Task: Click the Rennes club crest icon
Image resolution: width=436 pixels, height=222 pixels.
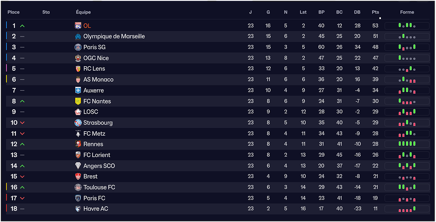Action: click(x=78, y=144)
